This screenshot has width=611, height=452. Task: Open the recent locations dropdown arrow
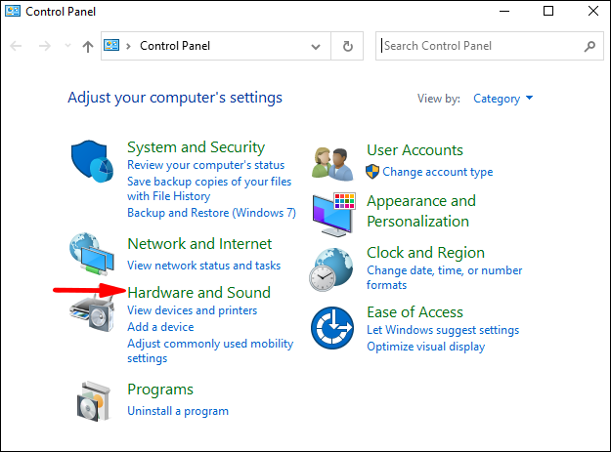(67, 46)
